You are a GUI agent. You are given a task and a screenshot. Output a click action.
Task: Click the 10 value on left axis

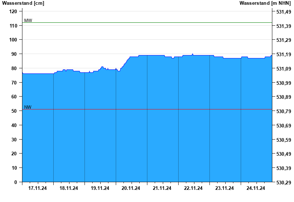click(x=14, y=168)
